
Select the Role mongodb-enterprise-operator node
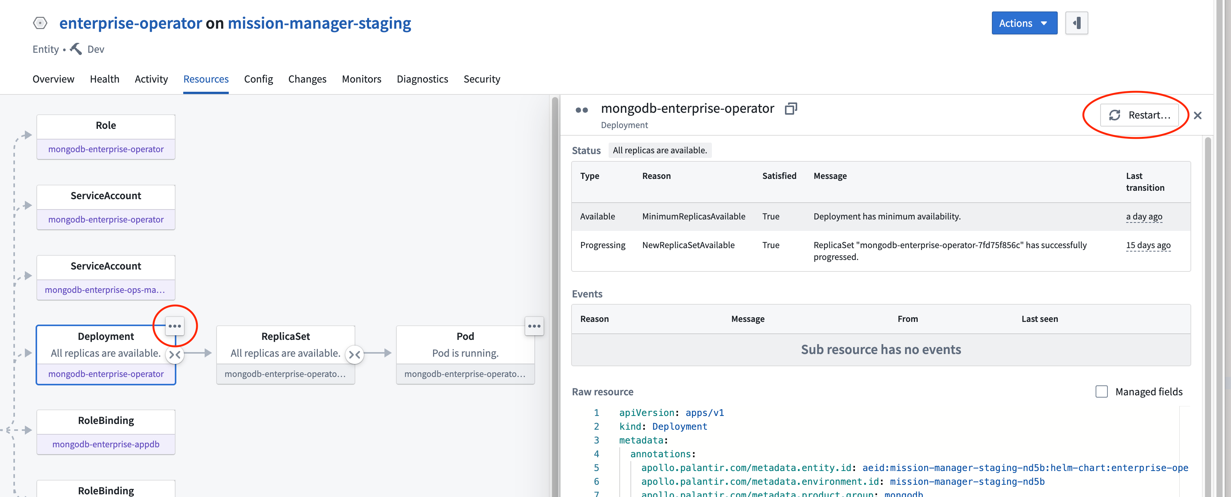106,136
